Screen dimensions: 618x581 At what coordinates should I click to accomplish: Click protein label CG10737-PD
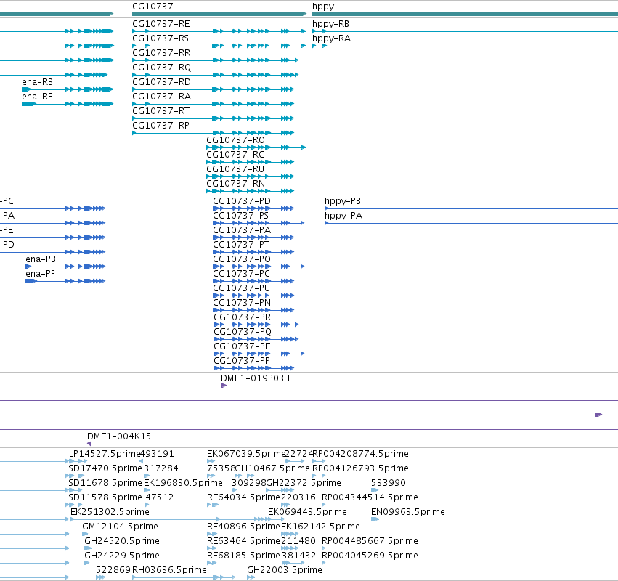point(242,201)
